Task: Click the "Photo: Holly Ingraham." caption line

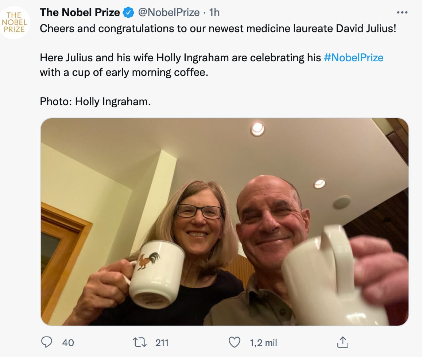Action: pyautogui.click(x=95, y=101)
